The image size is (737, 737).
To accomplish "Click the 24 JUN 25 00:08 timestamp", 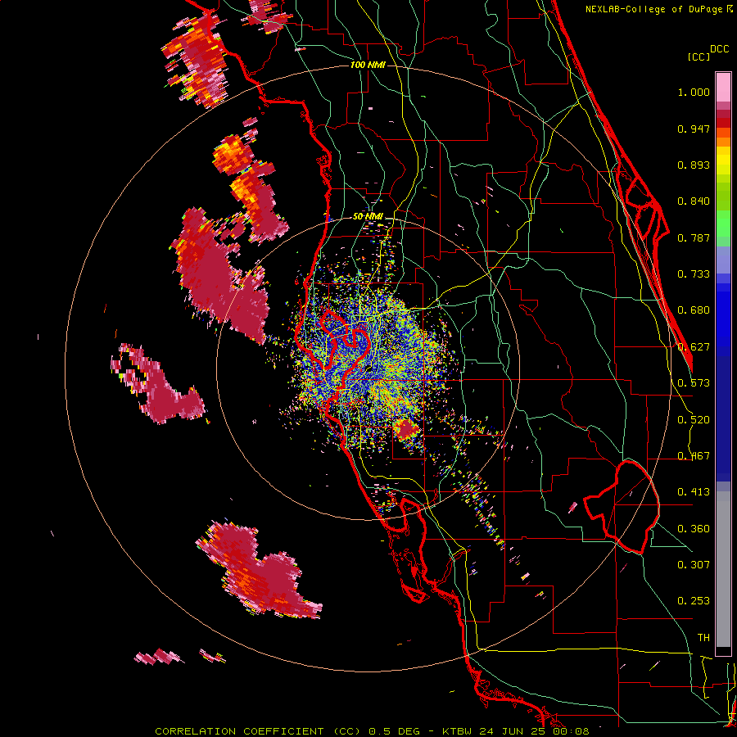I will [535, 731].
